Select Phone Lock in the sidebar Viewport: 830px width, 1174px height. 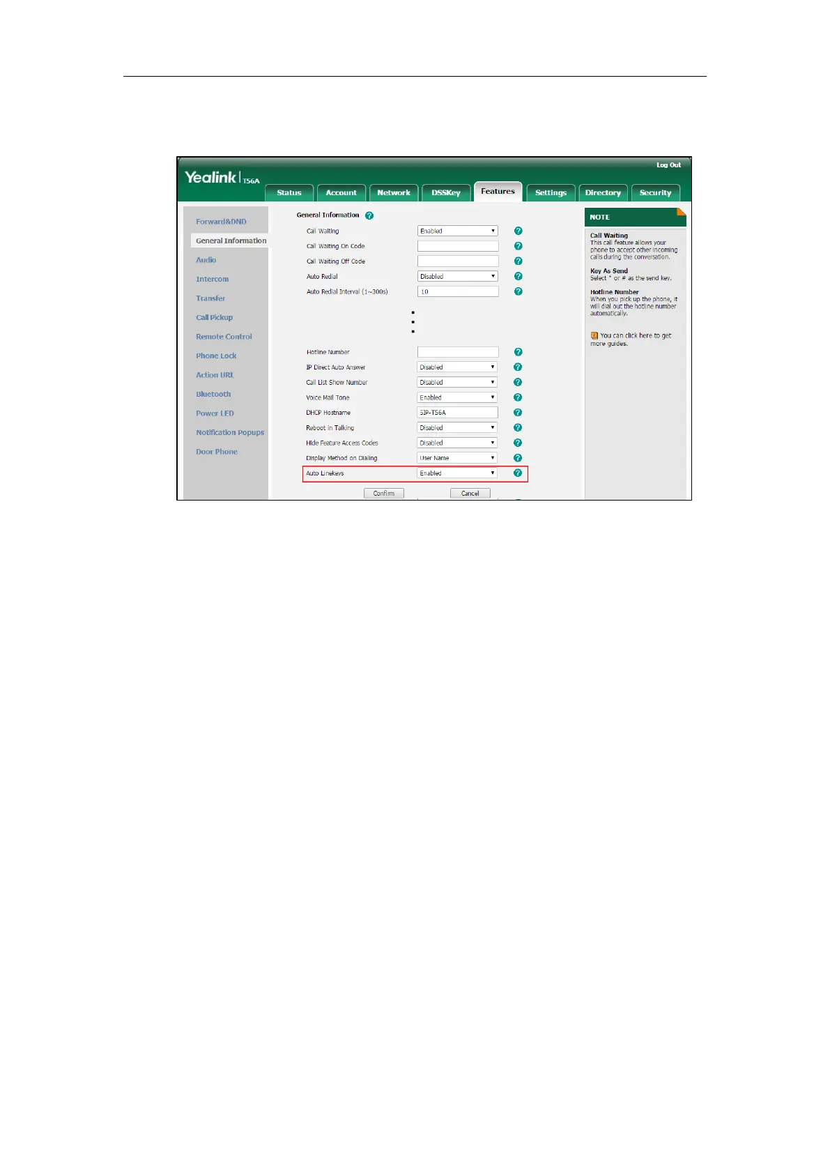[216, 356]
